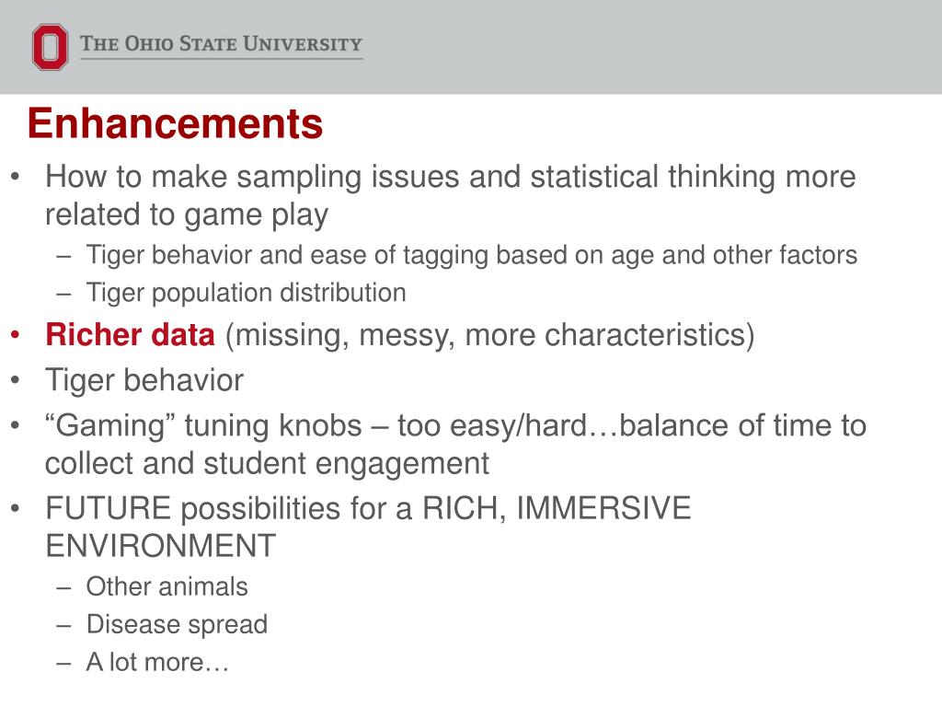Click the Ohio State block O logo

pyautogui.click(x=50, y=47)
